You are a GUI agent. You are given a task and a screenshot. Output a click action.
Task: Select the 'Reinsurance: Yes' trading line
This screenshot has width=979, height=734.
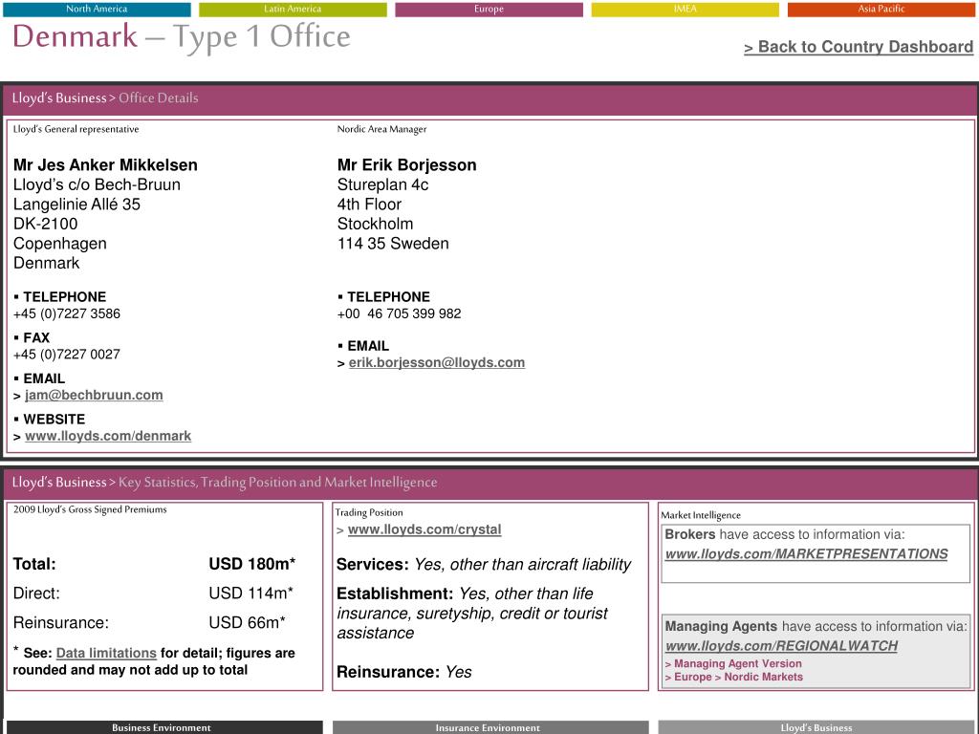pyautogui.click(x=404, y=672)
